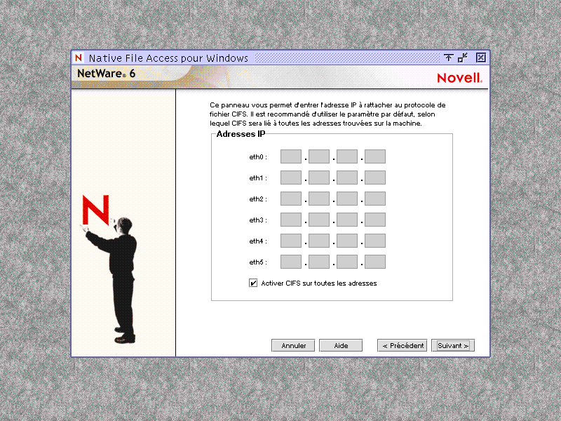
Task: Select the third octet field of eth0
Action: coord(347,156)
